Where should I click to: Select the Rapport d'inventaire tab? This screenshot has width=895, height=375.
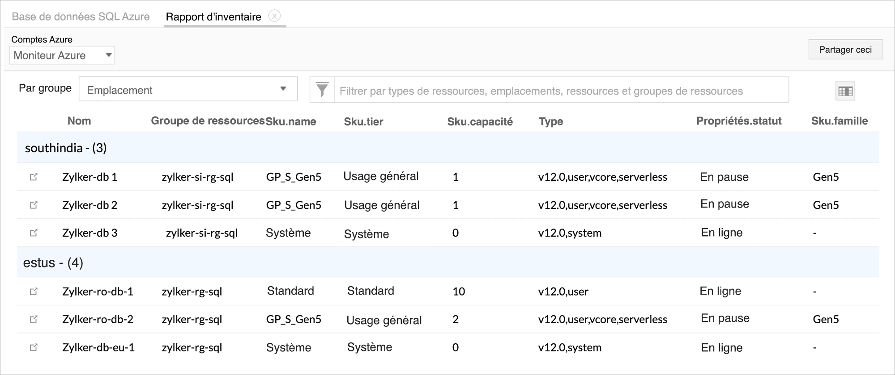tap(213, 17)
